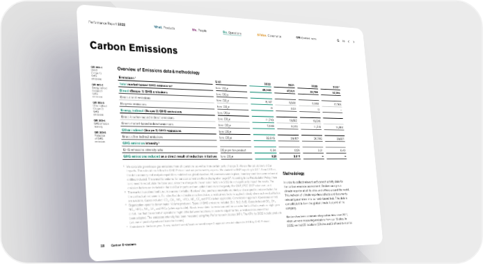The height and width of the screenshot is (264, 483).
Task: Click the 2022 column header in table
Action: click(267, 84)
